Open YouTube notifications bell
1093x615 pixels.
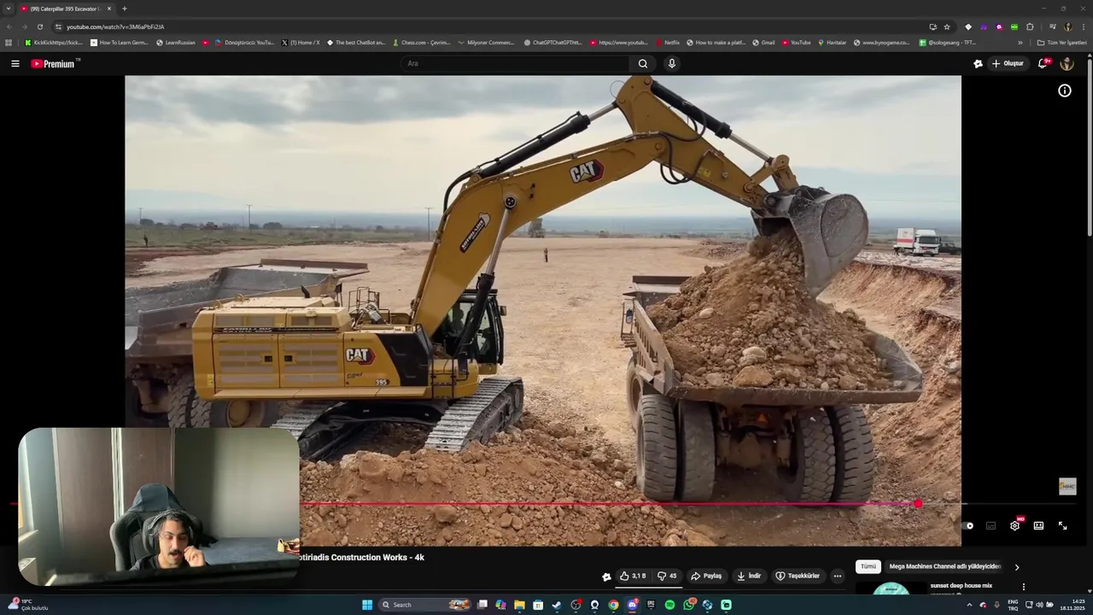[x=1043, y=63]
